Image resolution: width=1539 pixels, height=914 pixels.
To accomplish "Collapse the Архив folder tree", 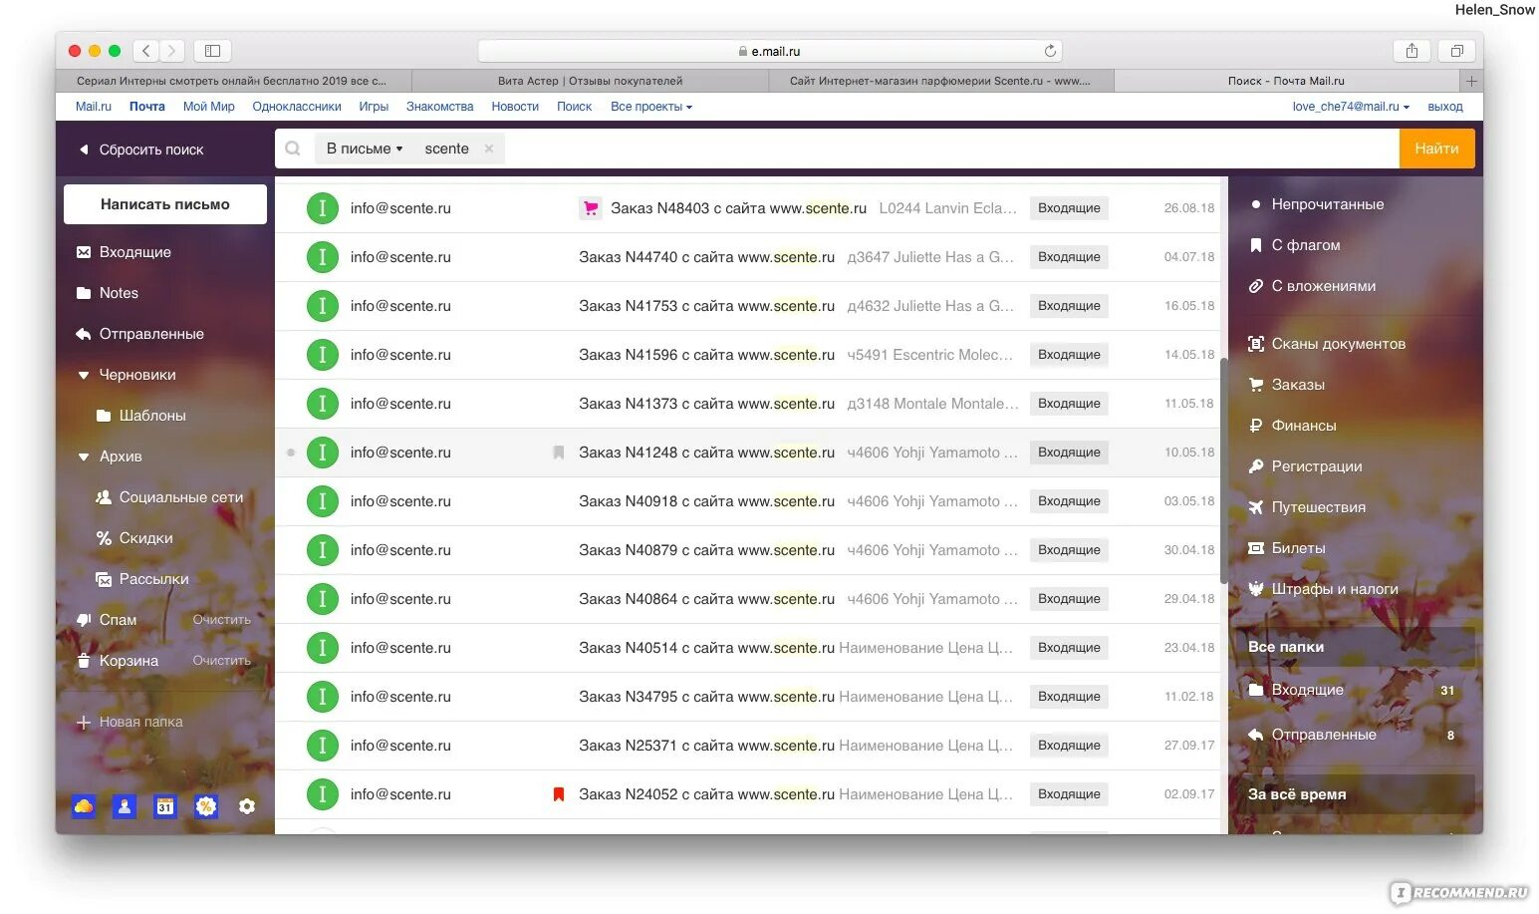I will point(84,457).
